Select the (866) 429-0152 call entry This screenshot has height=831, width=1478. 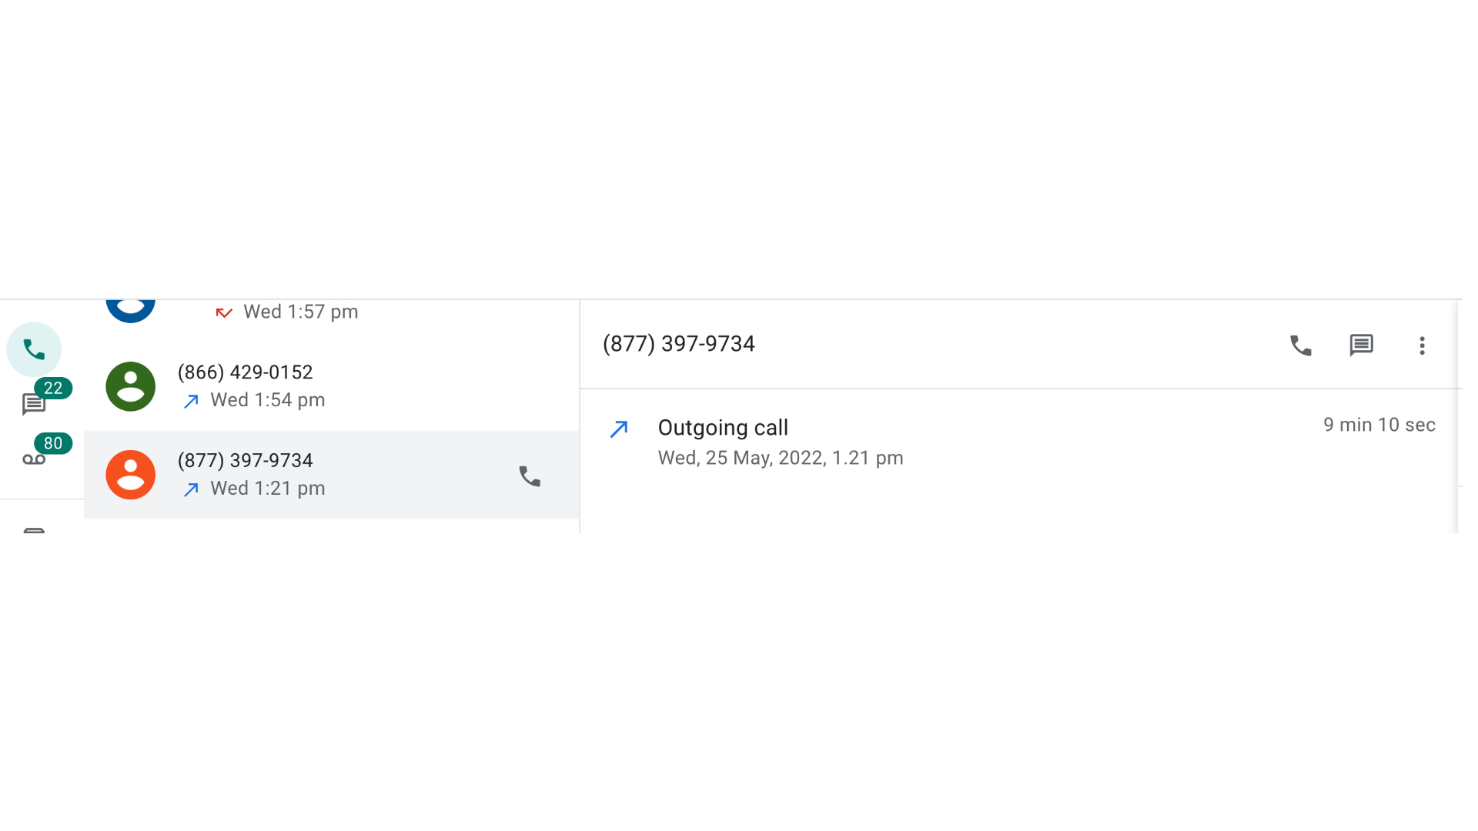coord(331,386)
